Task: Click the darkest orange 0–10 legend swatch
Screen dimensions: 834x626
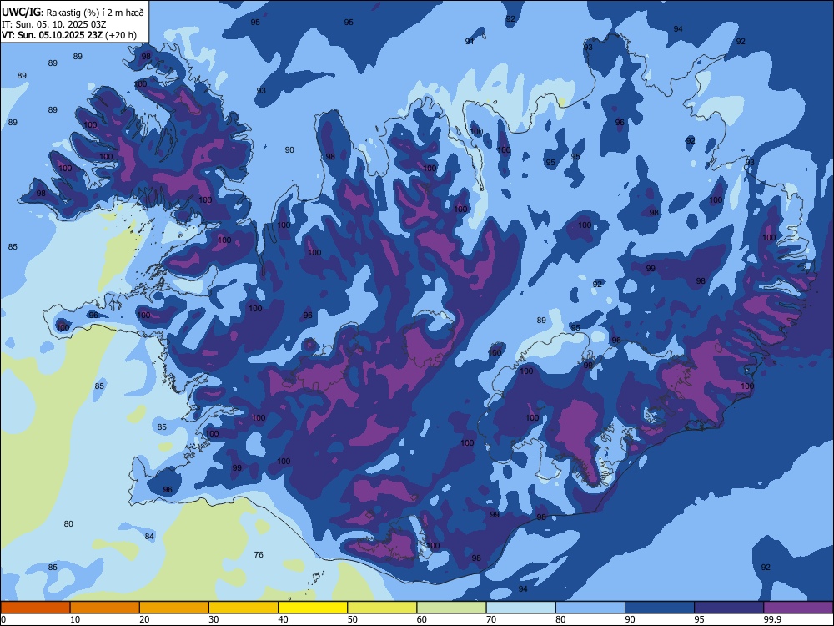Action: point(35,608)
